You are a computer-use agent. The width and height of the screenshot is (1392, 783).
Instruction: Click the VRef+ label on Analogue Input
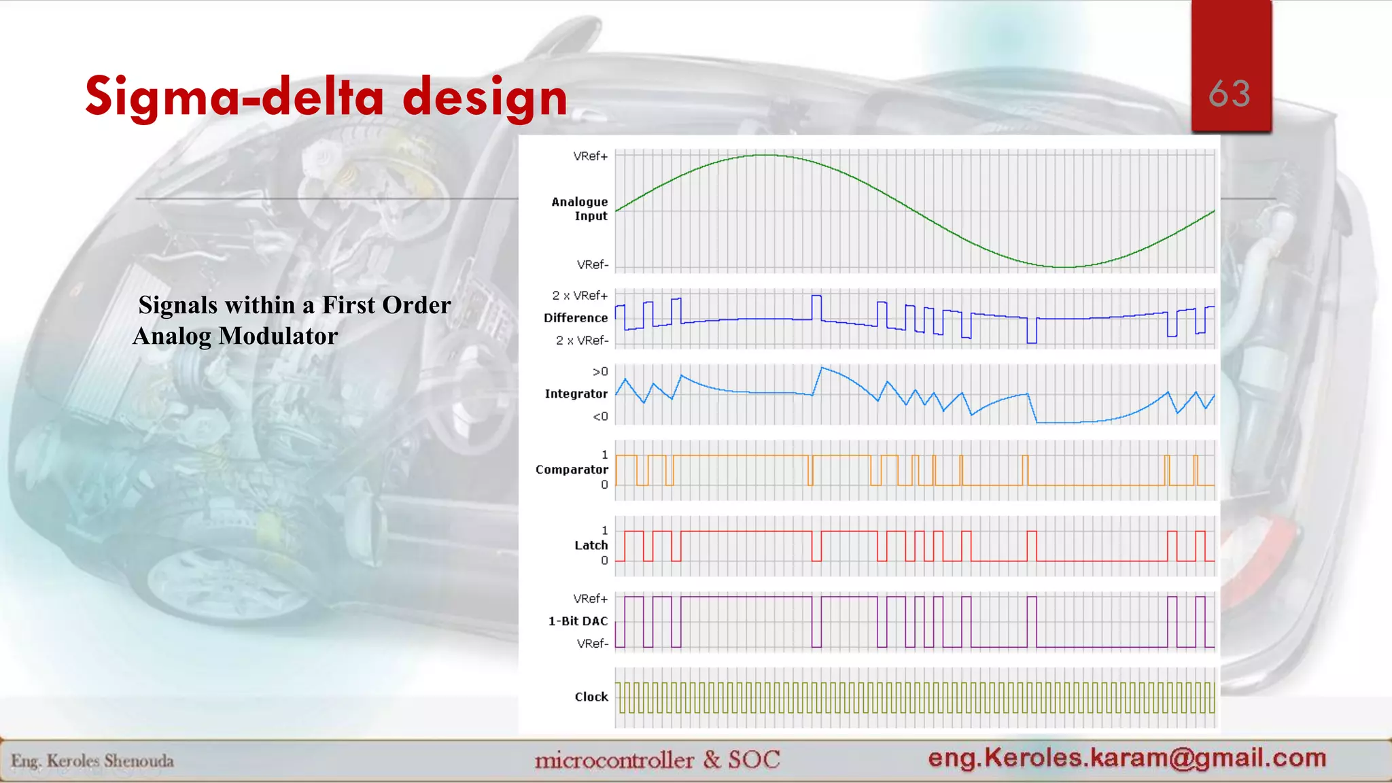click(590, 156)
